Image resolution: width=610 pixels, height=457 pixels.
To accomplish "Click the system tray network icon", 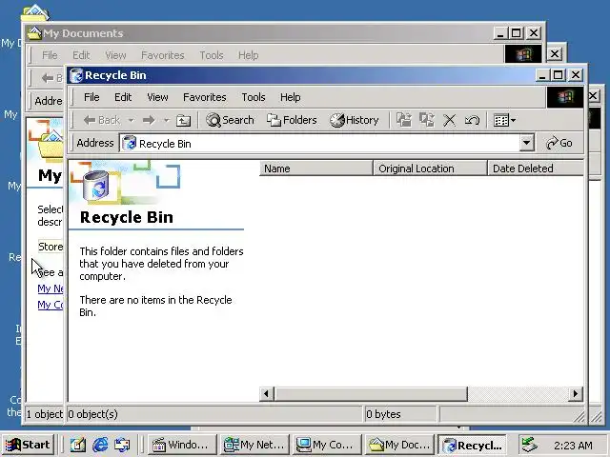I will click(x=529, y=445).
